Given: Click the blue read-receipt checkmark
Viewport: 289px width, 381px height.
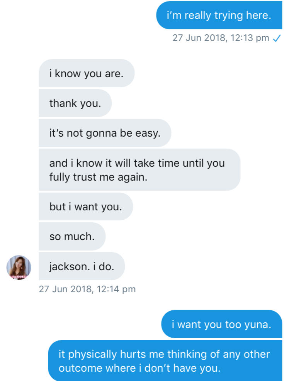Looking at the screenshot, I should [x=277, y=38].
